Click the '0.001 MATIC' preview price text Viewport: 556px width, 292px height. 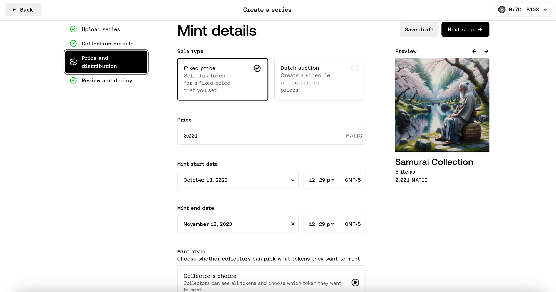pyautogui.click(x=411, y=180)
